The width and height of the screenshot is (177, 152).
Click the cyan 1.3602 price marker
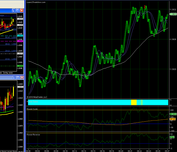[20, 36]
